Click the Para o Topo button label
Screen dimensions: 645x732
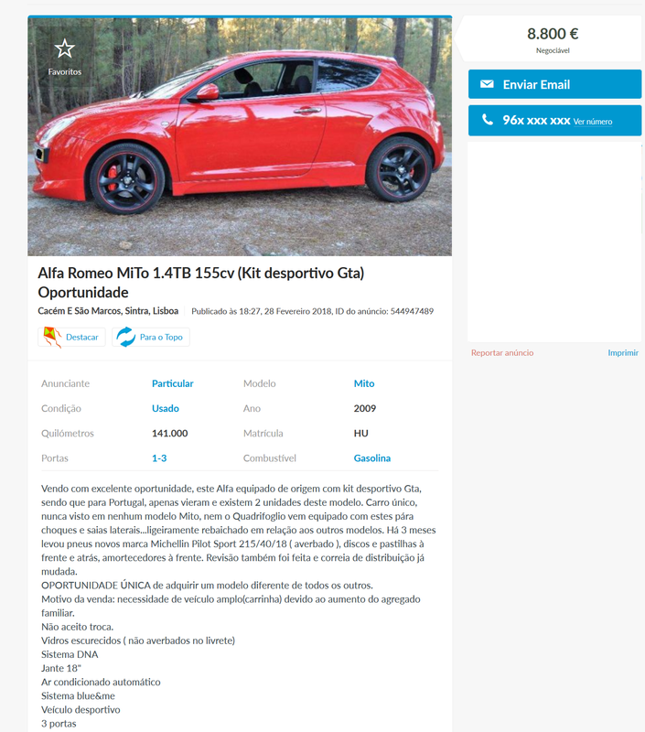coord(161,337)
